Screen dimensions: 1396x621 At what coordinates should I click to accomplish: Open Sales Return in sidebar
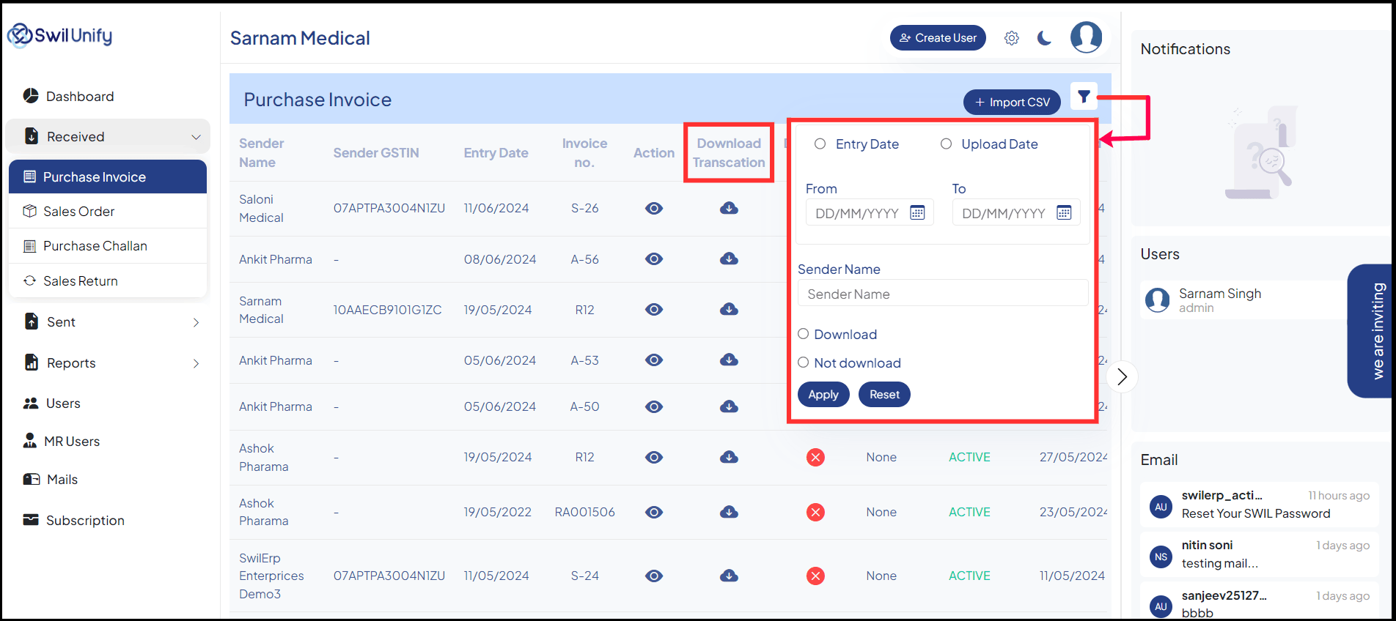pos(108,280)
